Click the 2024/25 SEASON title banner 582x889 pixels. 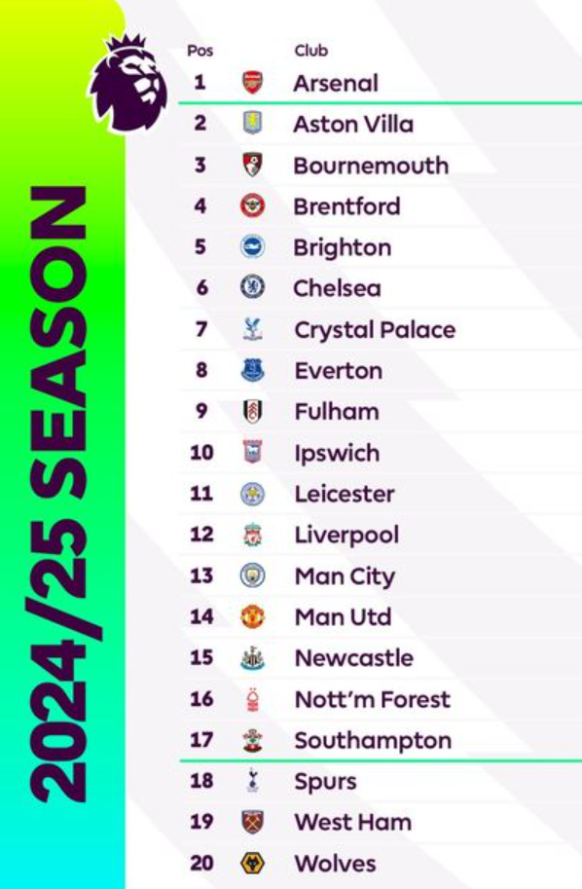pos(58,494)
